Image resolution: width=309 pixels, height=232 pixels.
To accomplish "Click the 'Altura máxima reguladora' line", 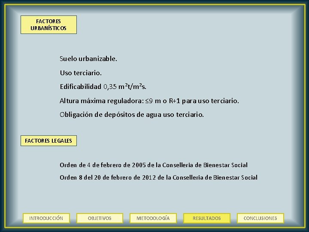I will (149, 101).
